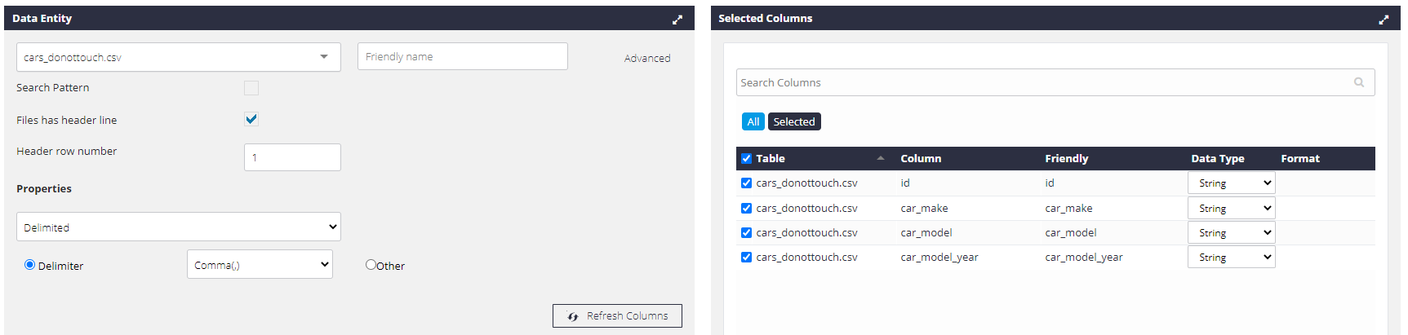Viewport: 1408px width, 335px height.
Task: Uncheck the car_make row checkbox
Action: [x=746, y=208]
